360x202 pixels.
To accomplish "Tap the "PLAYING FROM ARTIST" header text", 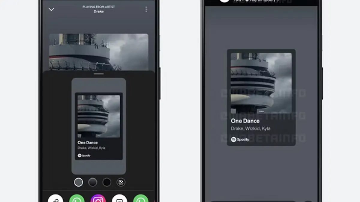I will pyautogui.click(x=99, y=7).
